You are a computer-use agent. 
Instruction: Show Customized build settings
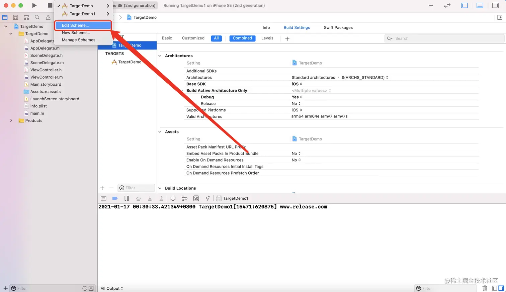point(193,38)
